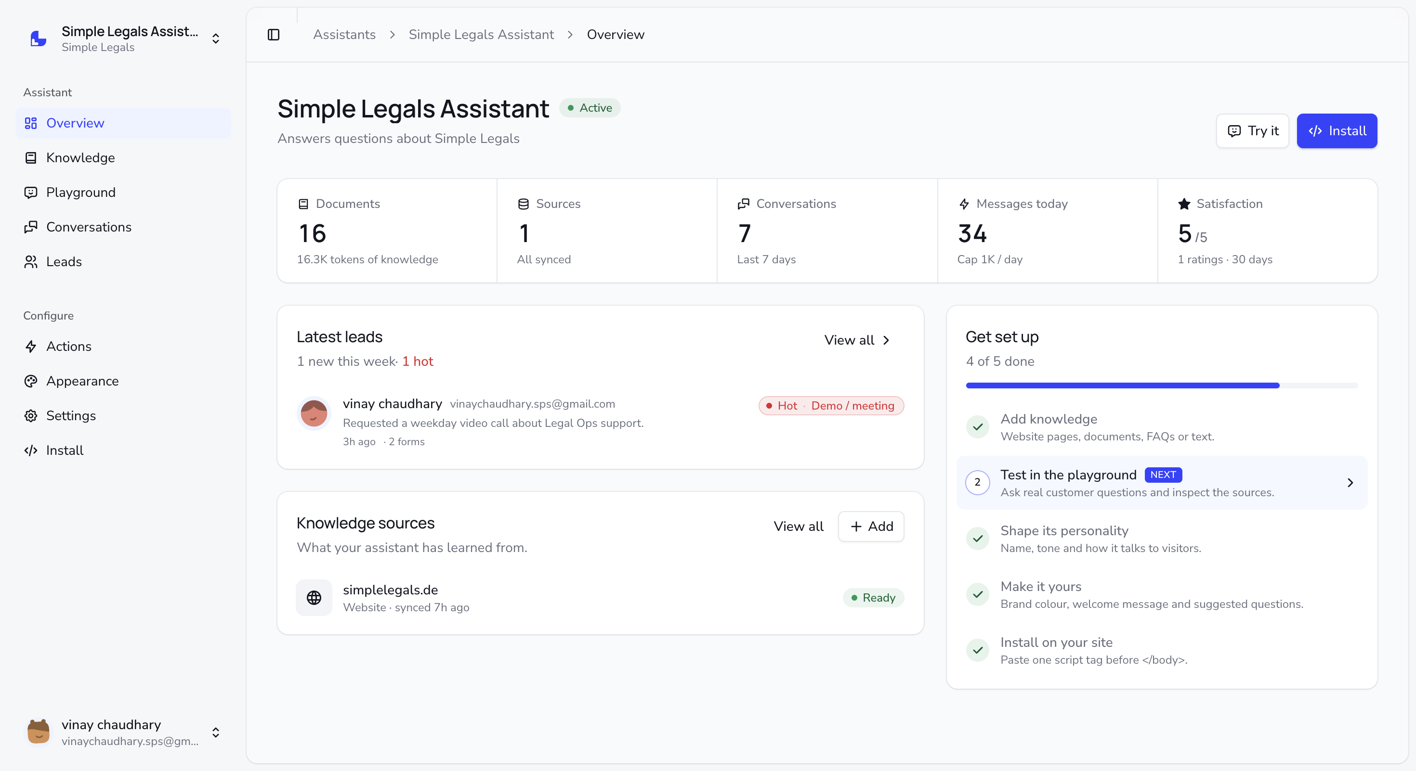Click the Simple Legals Assistant breadcrumb
1416x771 pixels.
(481, 35)
